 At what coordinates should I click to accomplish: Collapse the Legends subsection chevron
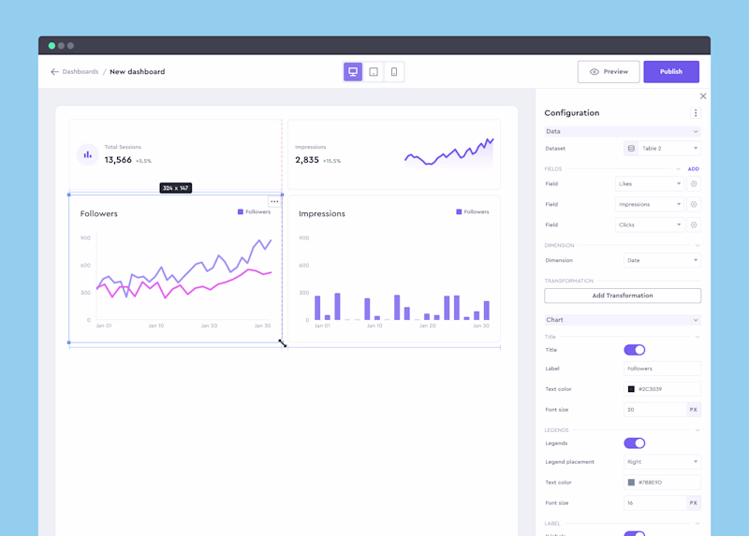pyautogui.click(x=698, y=430)
